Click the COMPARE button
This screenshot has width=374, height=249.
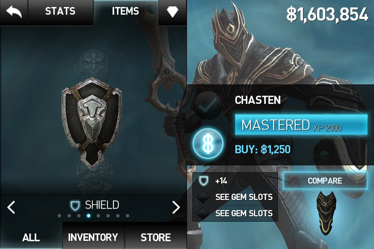[x=325, y=181]
